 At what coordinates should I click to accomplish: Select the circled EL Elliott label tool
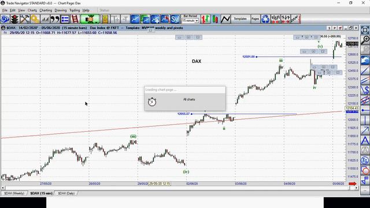pyautogui.click(x=365, y=161)
